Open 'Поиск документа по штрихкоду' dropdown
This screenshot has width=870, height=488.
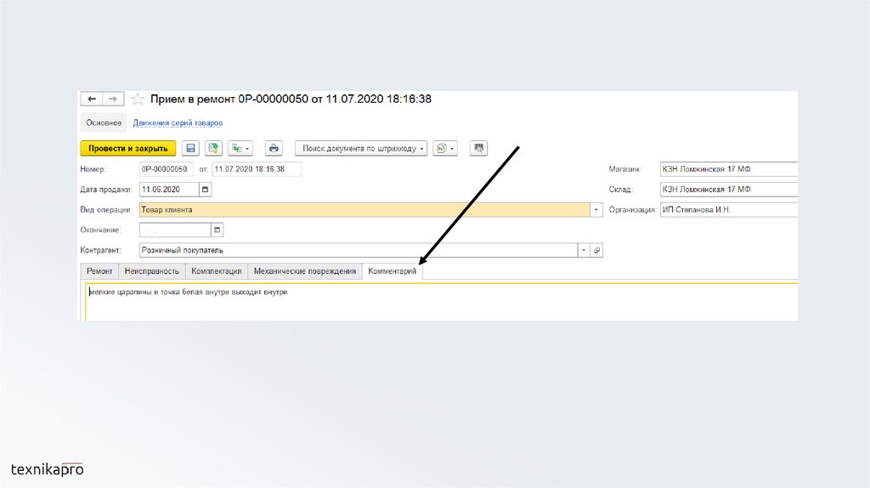361,148
